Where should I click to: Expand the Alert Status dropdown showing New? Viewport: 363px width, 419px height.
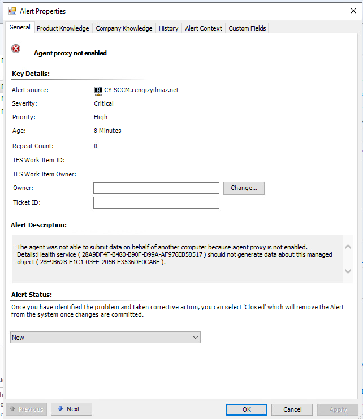coord(105,338)
